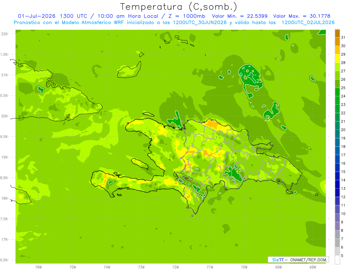Click the colorbar label "24"
Image resolution: width=351 pixels, height=271 pixels.
(x=343, y=96)
